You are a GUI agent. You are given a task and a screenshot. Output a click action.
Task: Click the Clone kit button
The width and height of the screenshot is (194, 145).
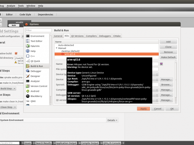168,47
